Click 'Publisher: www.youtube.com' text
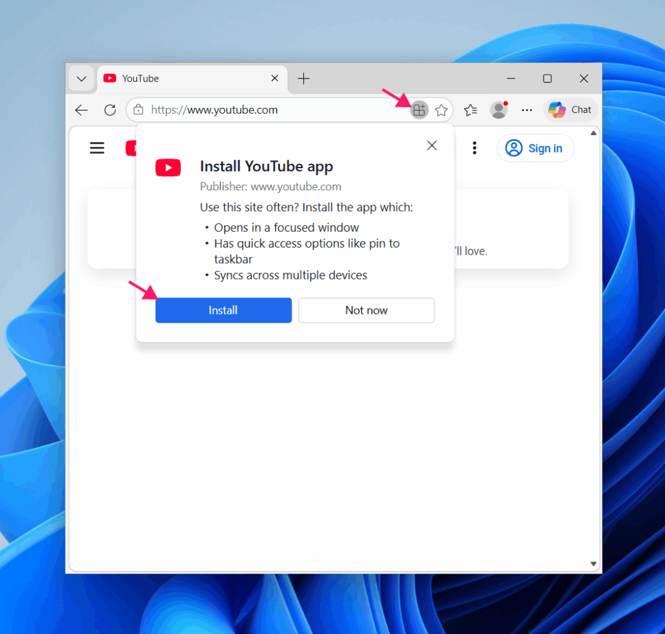This screenshot has width=665, height=634. (271, 186)
